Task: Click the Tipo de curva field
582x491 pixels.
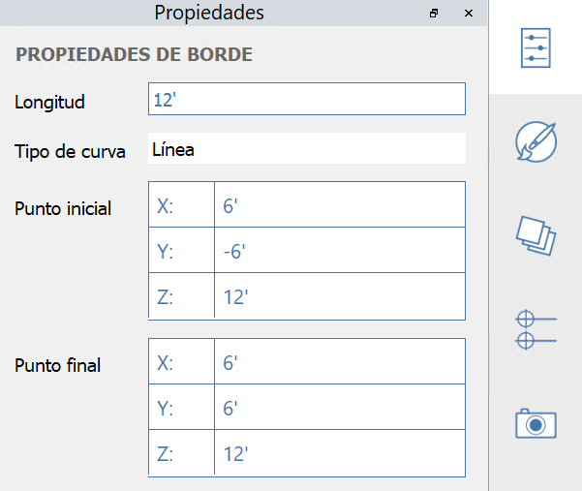Action: tap(307, 149)
